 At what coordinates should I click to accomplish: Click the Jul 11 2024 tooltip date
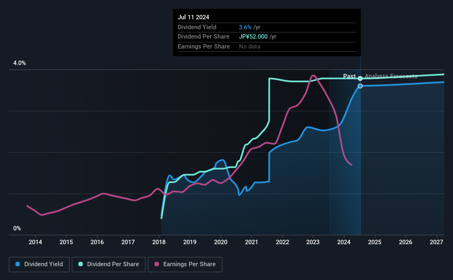click(193, 17)
